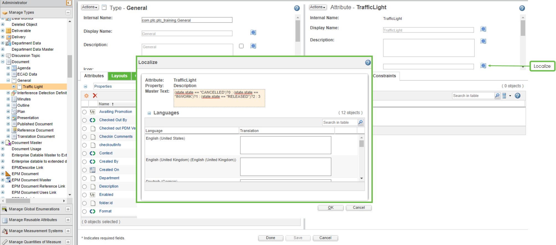The height and width of the screenshot is (245, 556).
Task: Toggle the checkbox beside Type Description
Action: point(241,46)
